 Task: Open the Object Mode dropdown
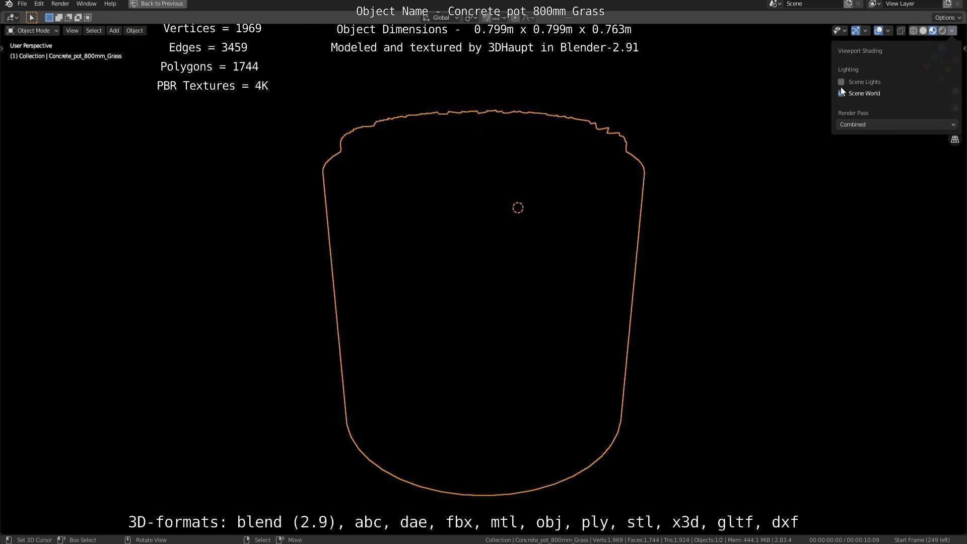point(33,31)
